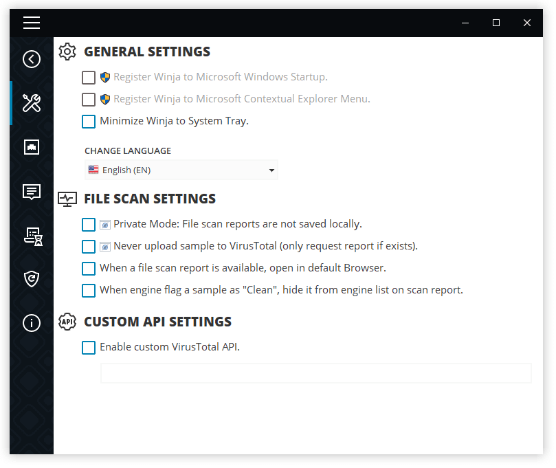556x468 pixels.
Task: Open the settings tools wrench icon
Action: click(x=32, y=103)
